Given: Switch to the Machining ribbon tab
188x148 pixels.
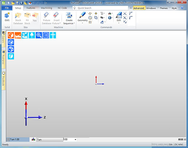Looking at the screenshot, I should tap(46, 8).
